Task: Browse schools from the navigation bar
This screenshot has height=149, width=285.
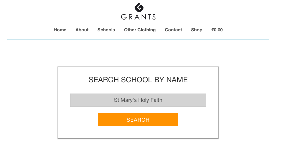Action: coord(106,30)
